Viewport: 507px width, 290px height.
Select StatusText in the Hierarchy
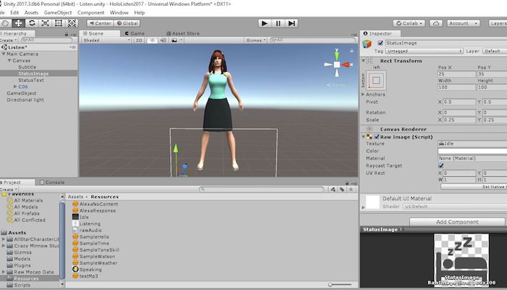(31, 80)
